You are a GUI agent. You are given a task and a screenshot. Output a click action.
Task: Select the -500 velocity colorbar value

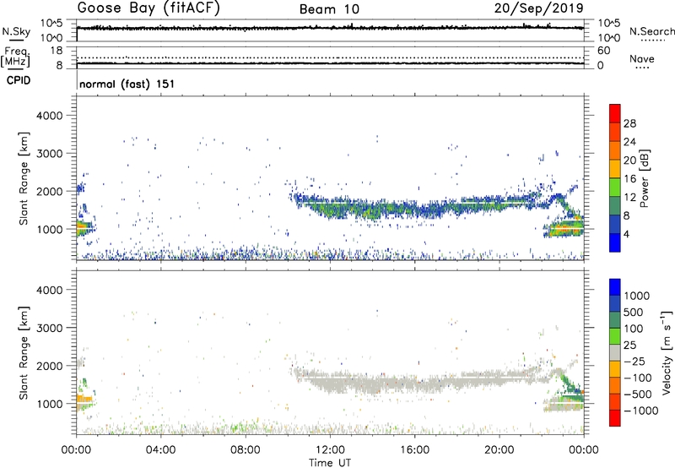[x=638, y=395]
